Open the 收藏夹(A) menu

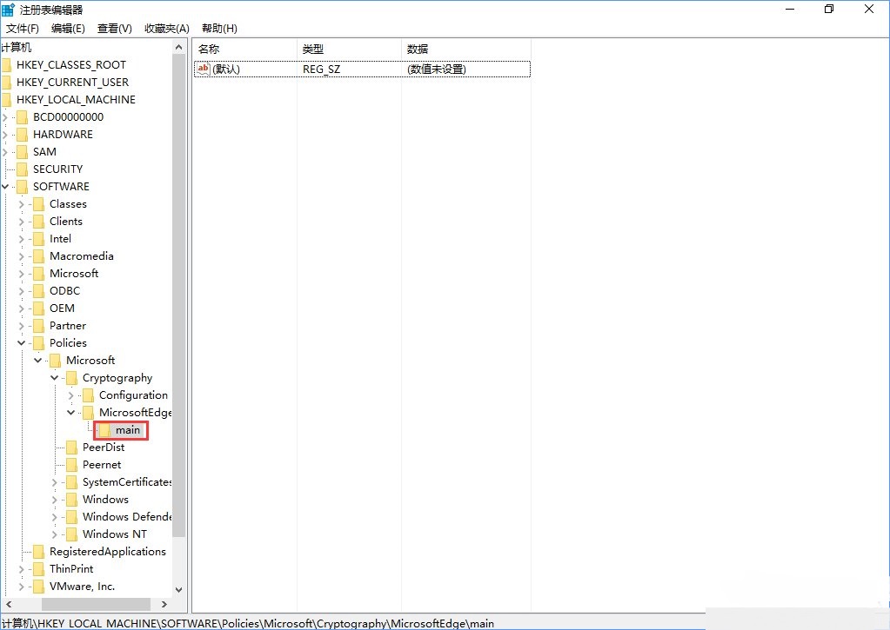167,29
